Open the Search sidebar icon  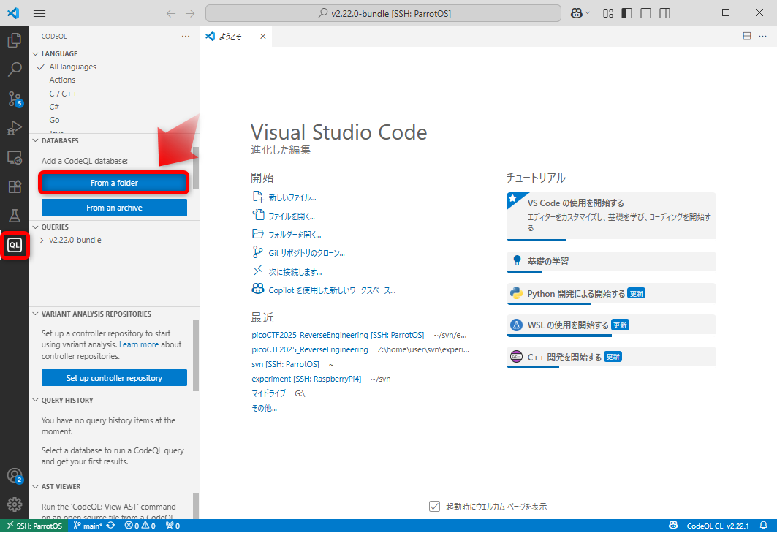click(15, 70)
